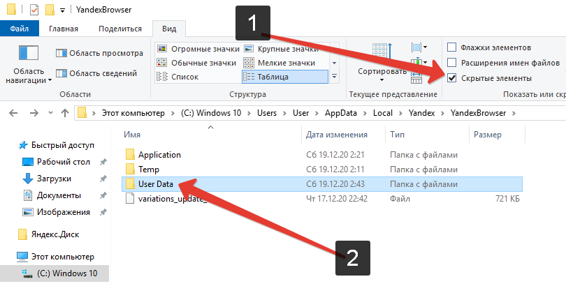Toggle the Область сведений pane
The height and width of the screenshot is (286, 566).
(96, 73)
